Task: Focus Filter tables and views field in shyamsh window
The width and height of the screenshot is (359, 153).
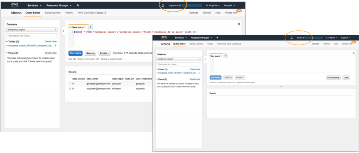Action: (x=32, y=36)
